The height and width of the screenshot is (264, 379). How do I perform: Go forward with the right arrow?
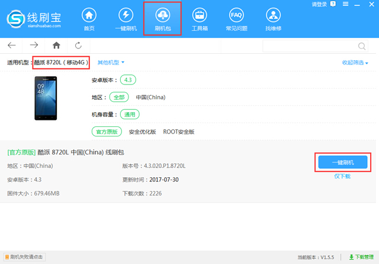click(x=34, y=45)
